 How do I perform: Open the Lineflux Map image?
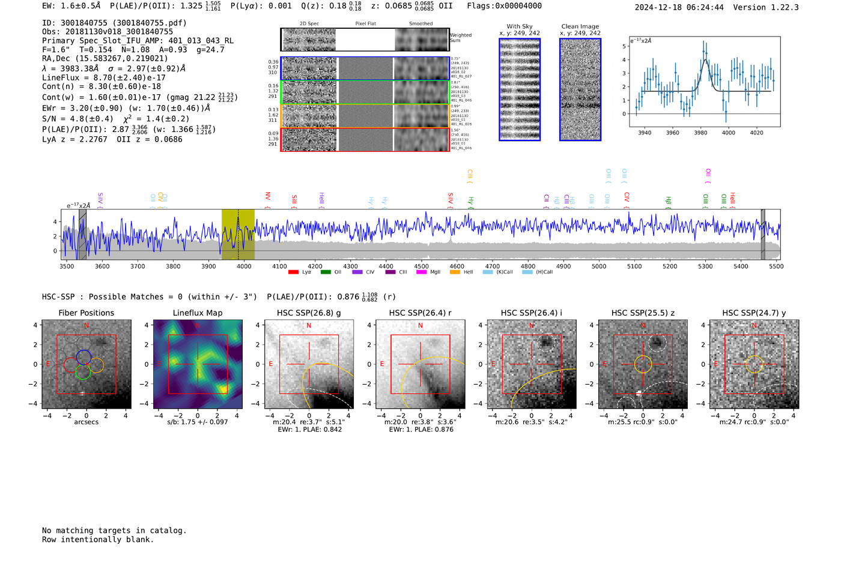pyautogui.click(x=198, y=364)
